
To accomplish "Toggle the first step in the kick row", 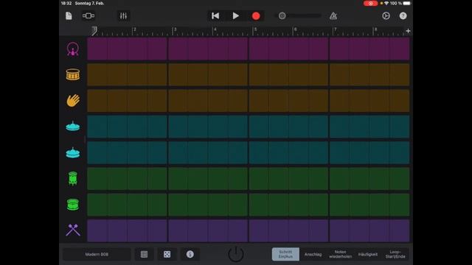I will click(97, 49).
